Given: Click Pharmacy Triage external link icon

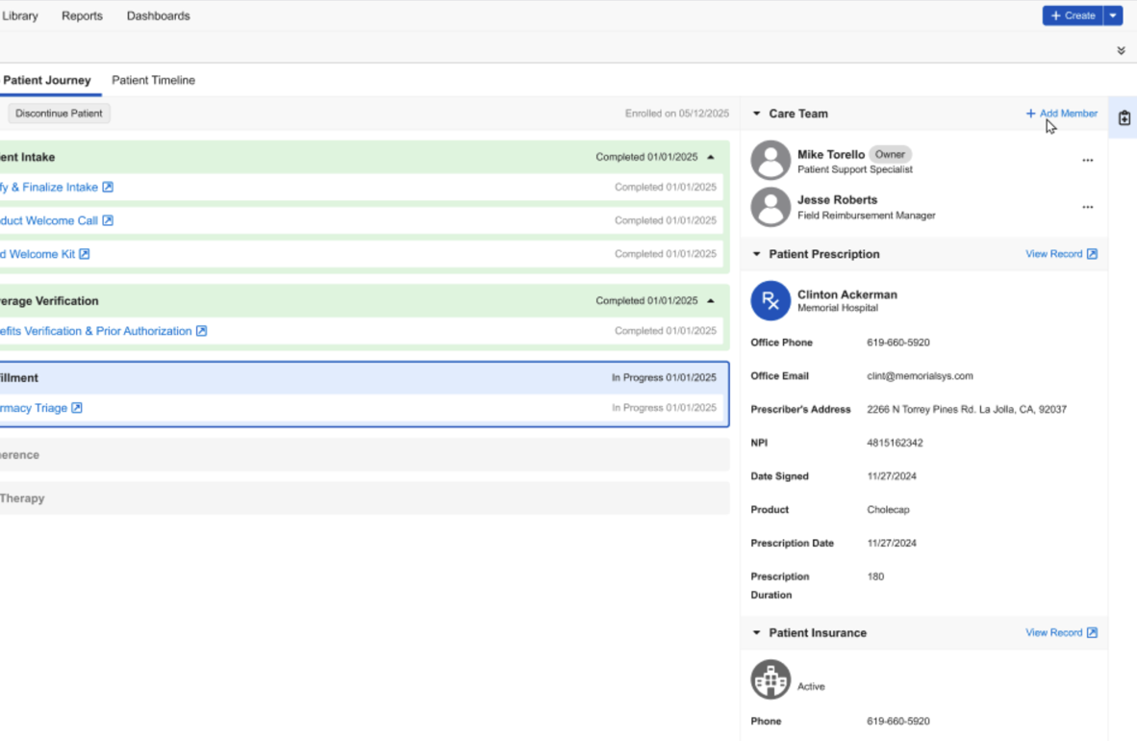Looking at the screenshot, I should click(77, 408).
